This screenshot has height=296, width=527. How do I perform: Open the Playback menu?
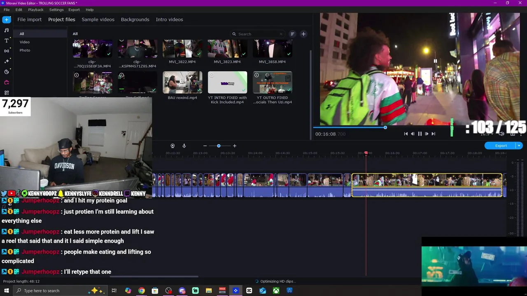click(x=36, y=9)
